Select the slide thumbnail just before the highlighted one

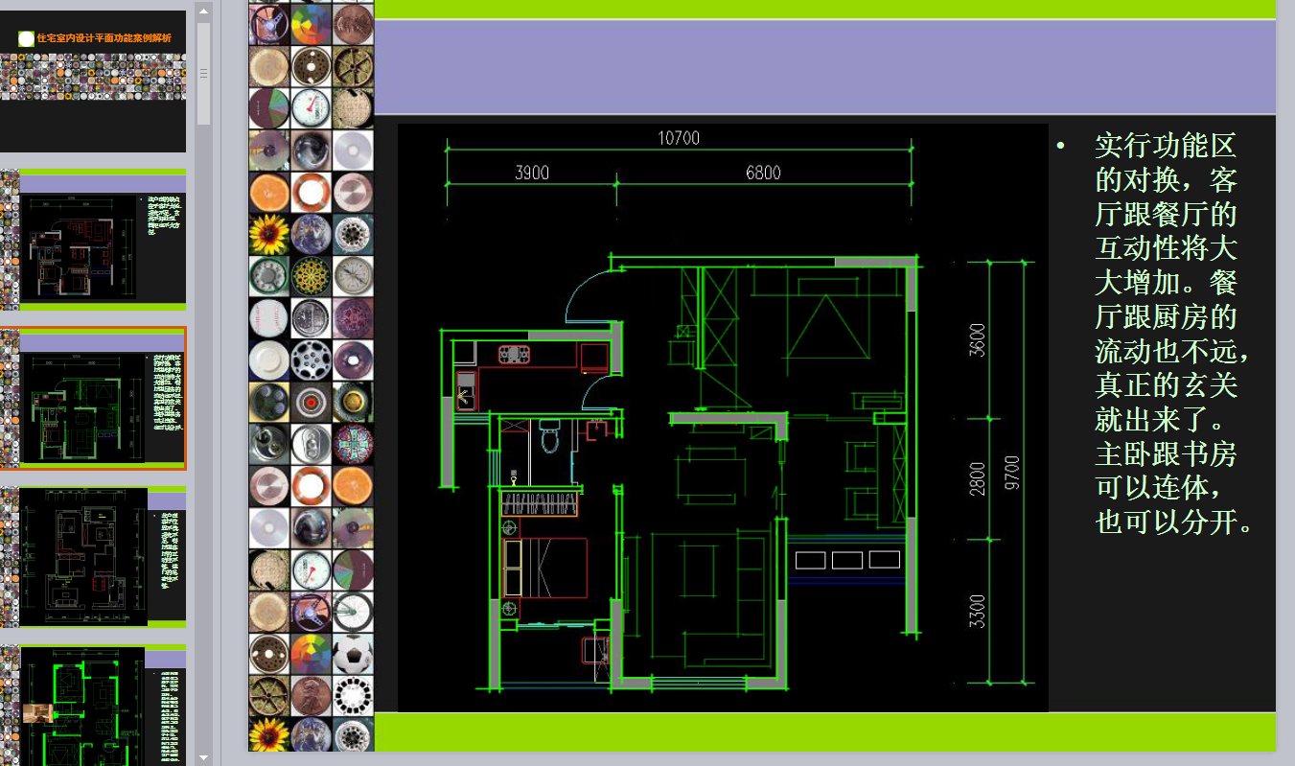pyautogui.click(x=93, y=240)
